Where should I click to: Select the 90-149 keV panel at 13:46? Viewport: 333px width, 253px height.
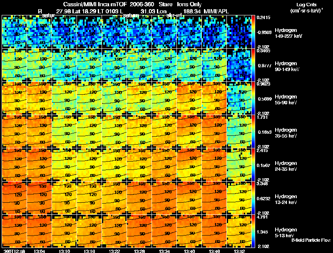[x=214, y=65]
